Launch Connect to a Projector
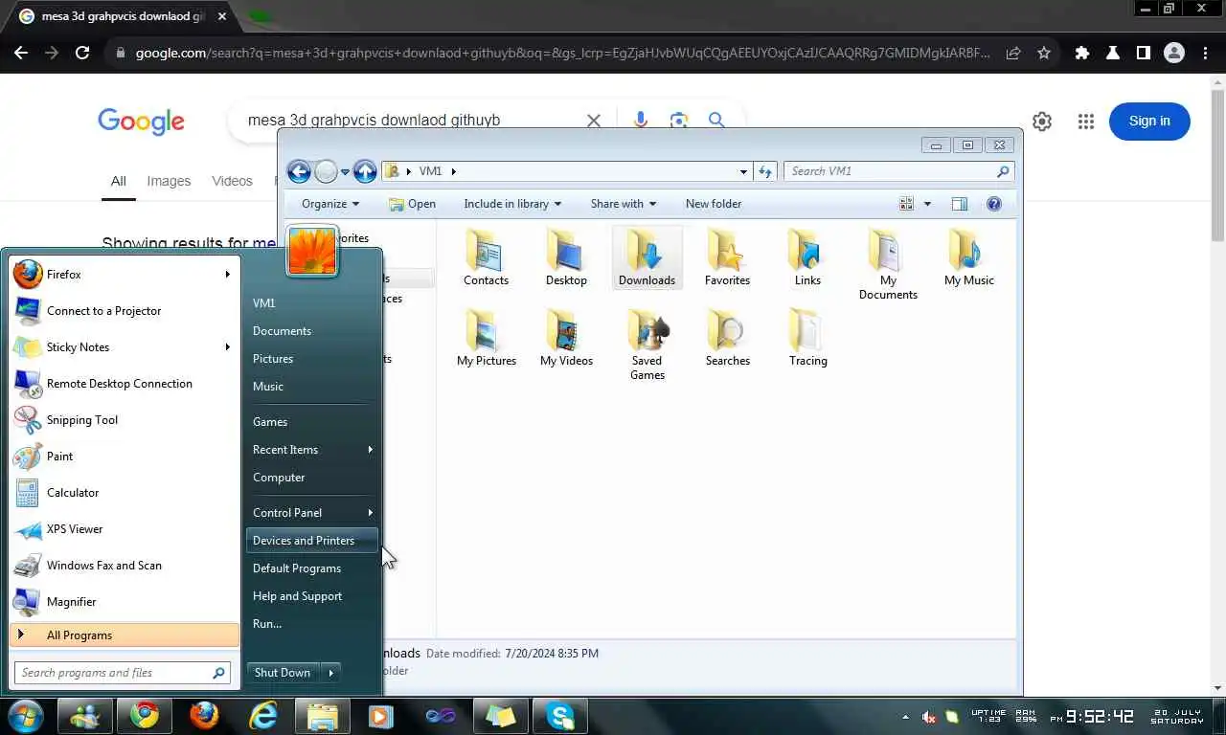The image size is (1226, 735). [123, 311]
